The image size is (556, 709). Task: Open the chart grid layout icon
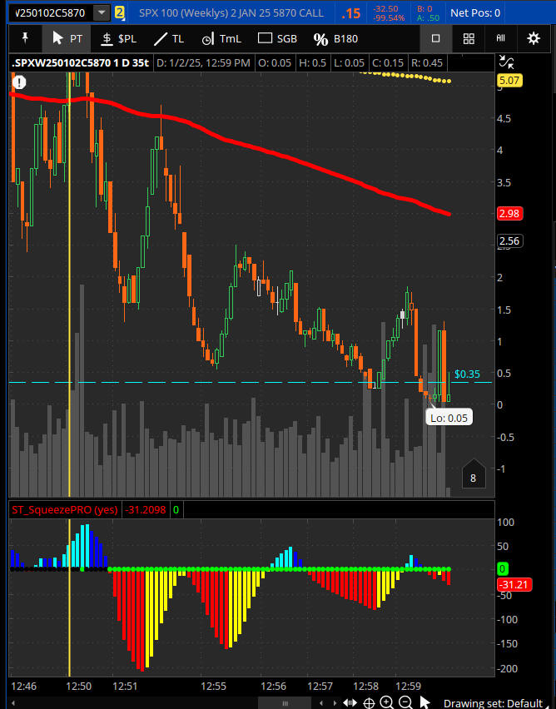(469, 38)
